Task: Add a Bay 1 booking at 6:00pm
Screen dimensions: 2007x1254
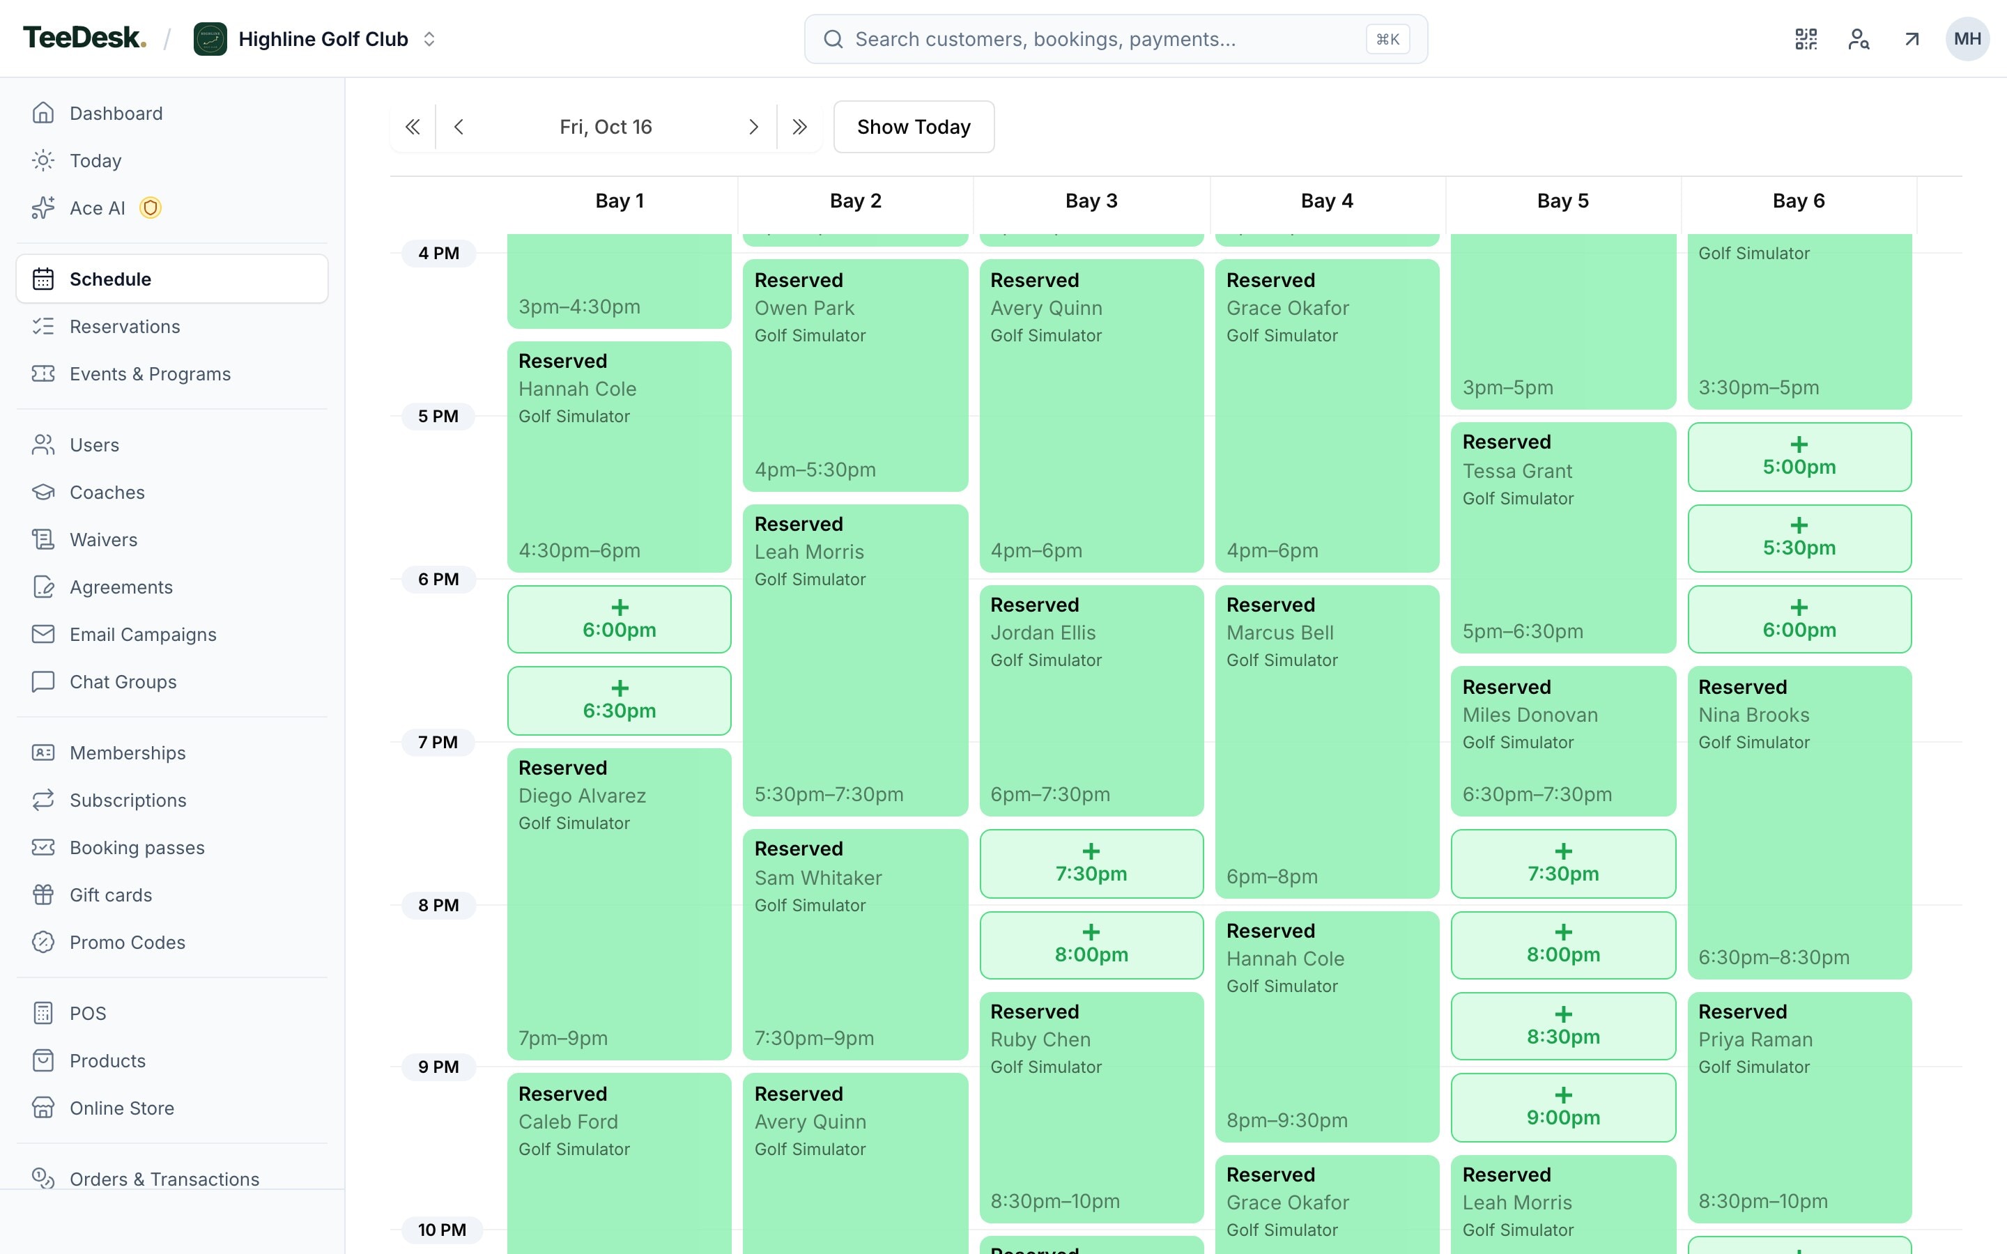Action: click(x=619, y=619)
